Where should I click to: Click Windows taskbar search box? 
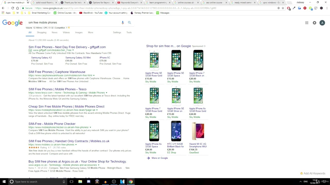click(37, 182)
